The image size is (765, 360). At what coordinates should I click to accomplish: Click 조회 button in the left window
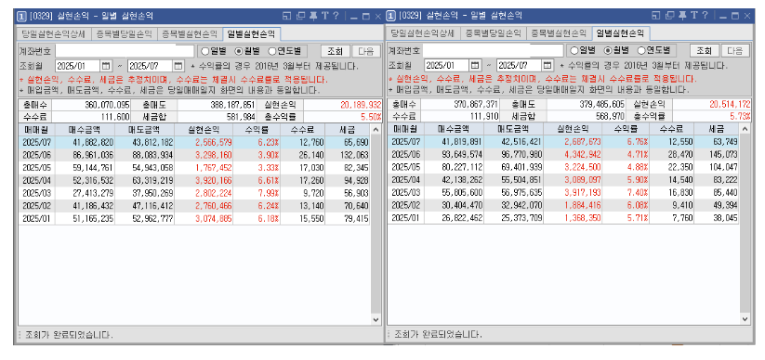click(x=336, y=51)
